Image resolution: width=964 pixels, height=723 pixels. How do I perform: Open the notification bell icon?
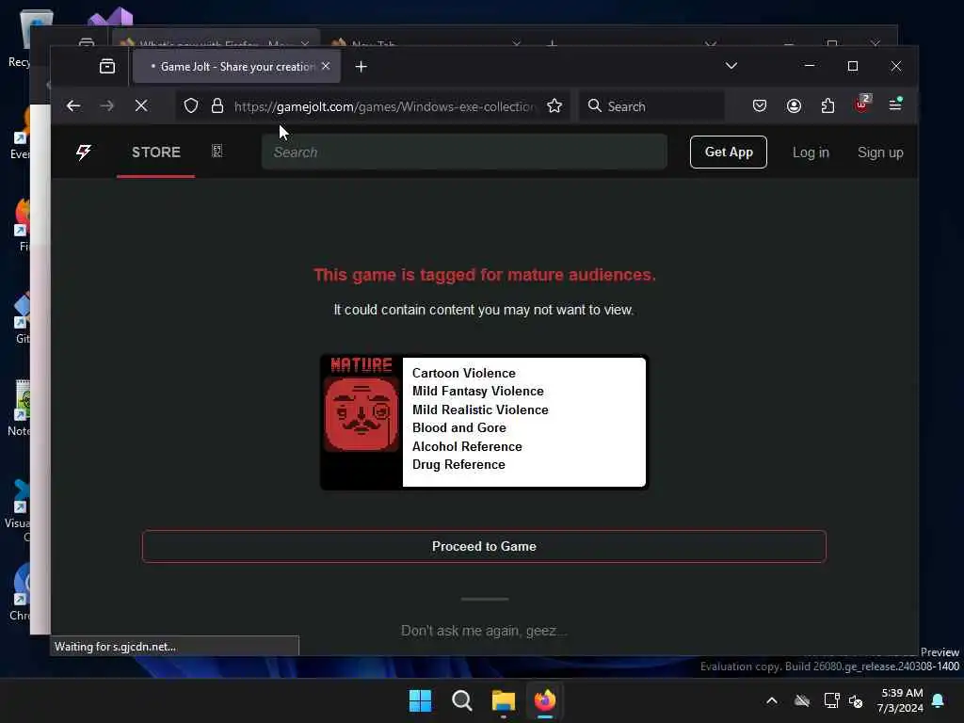939,700
